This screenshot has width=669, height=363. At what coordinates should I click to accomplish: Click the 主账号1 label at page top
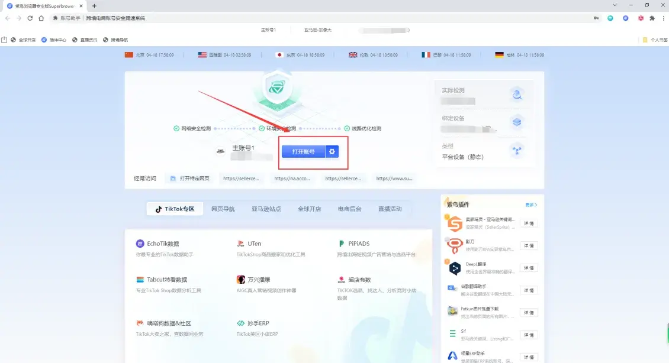[268, 30]
